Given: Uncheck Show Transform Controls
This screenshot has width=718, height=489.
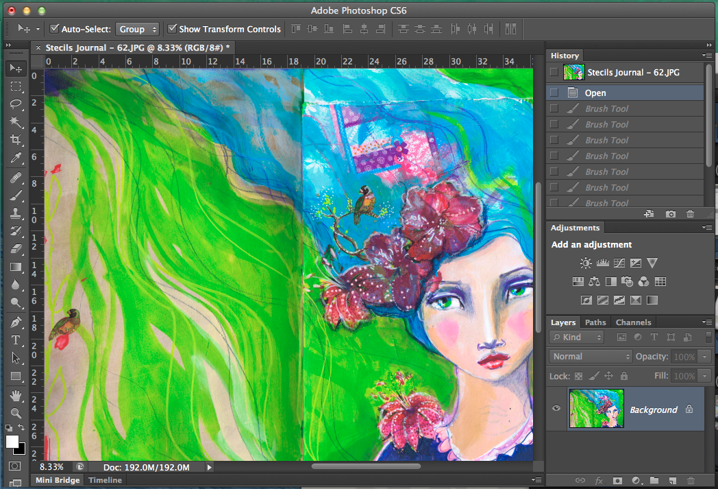Looking at the screenshot, I should pos(172,28).
